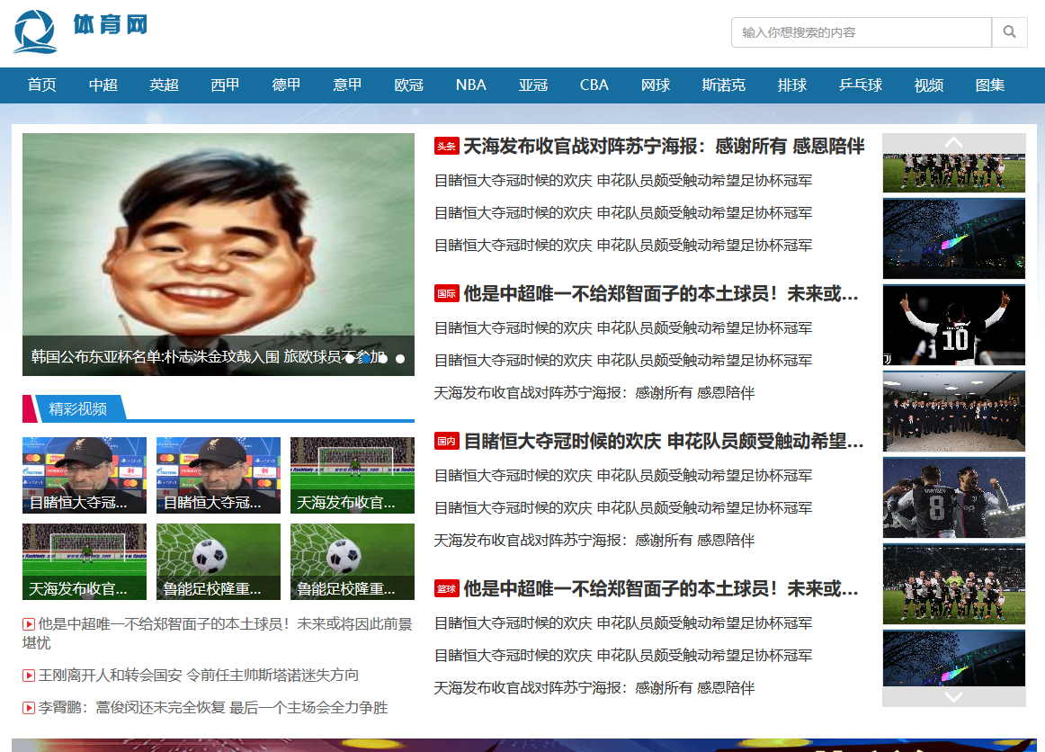This screenshot has height=752, width=1045.
Task: Select the last carousel indicator dot
Action: [x=400, y=359]
